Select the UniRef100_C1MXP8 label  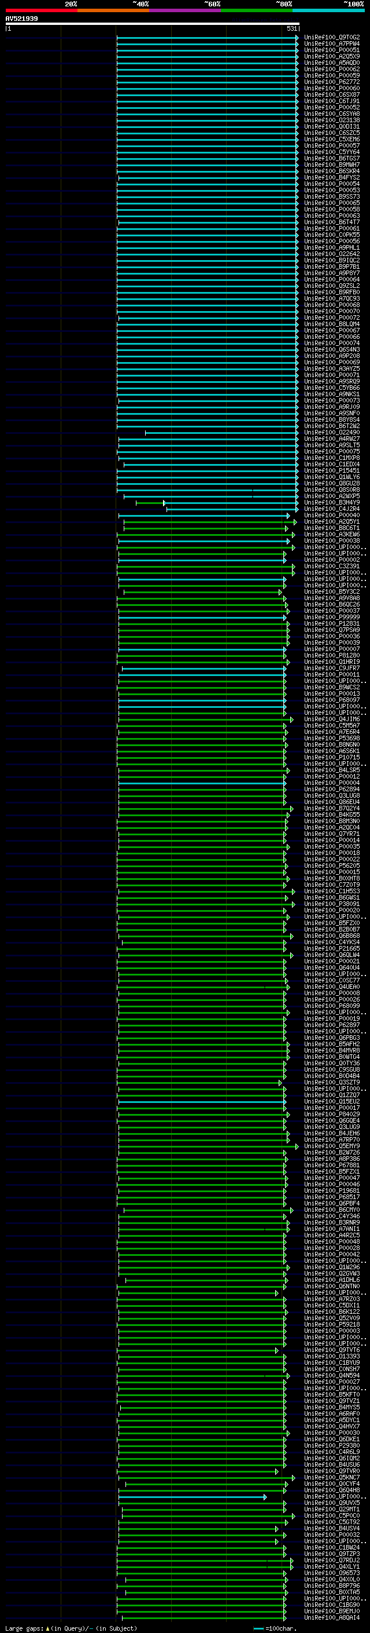click(x=332, y=458)
